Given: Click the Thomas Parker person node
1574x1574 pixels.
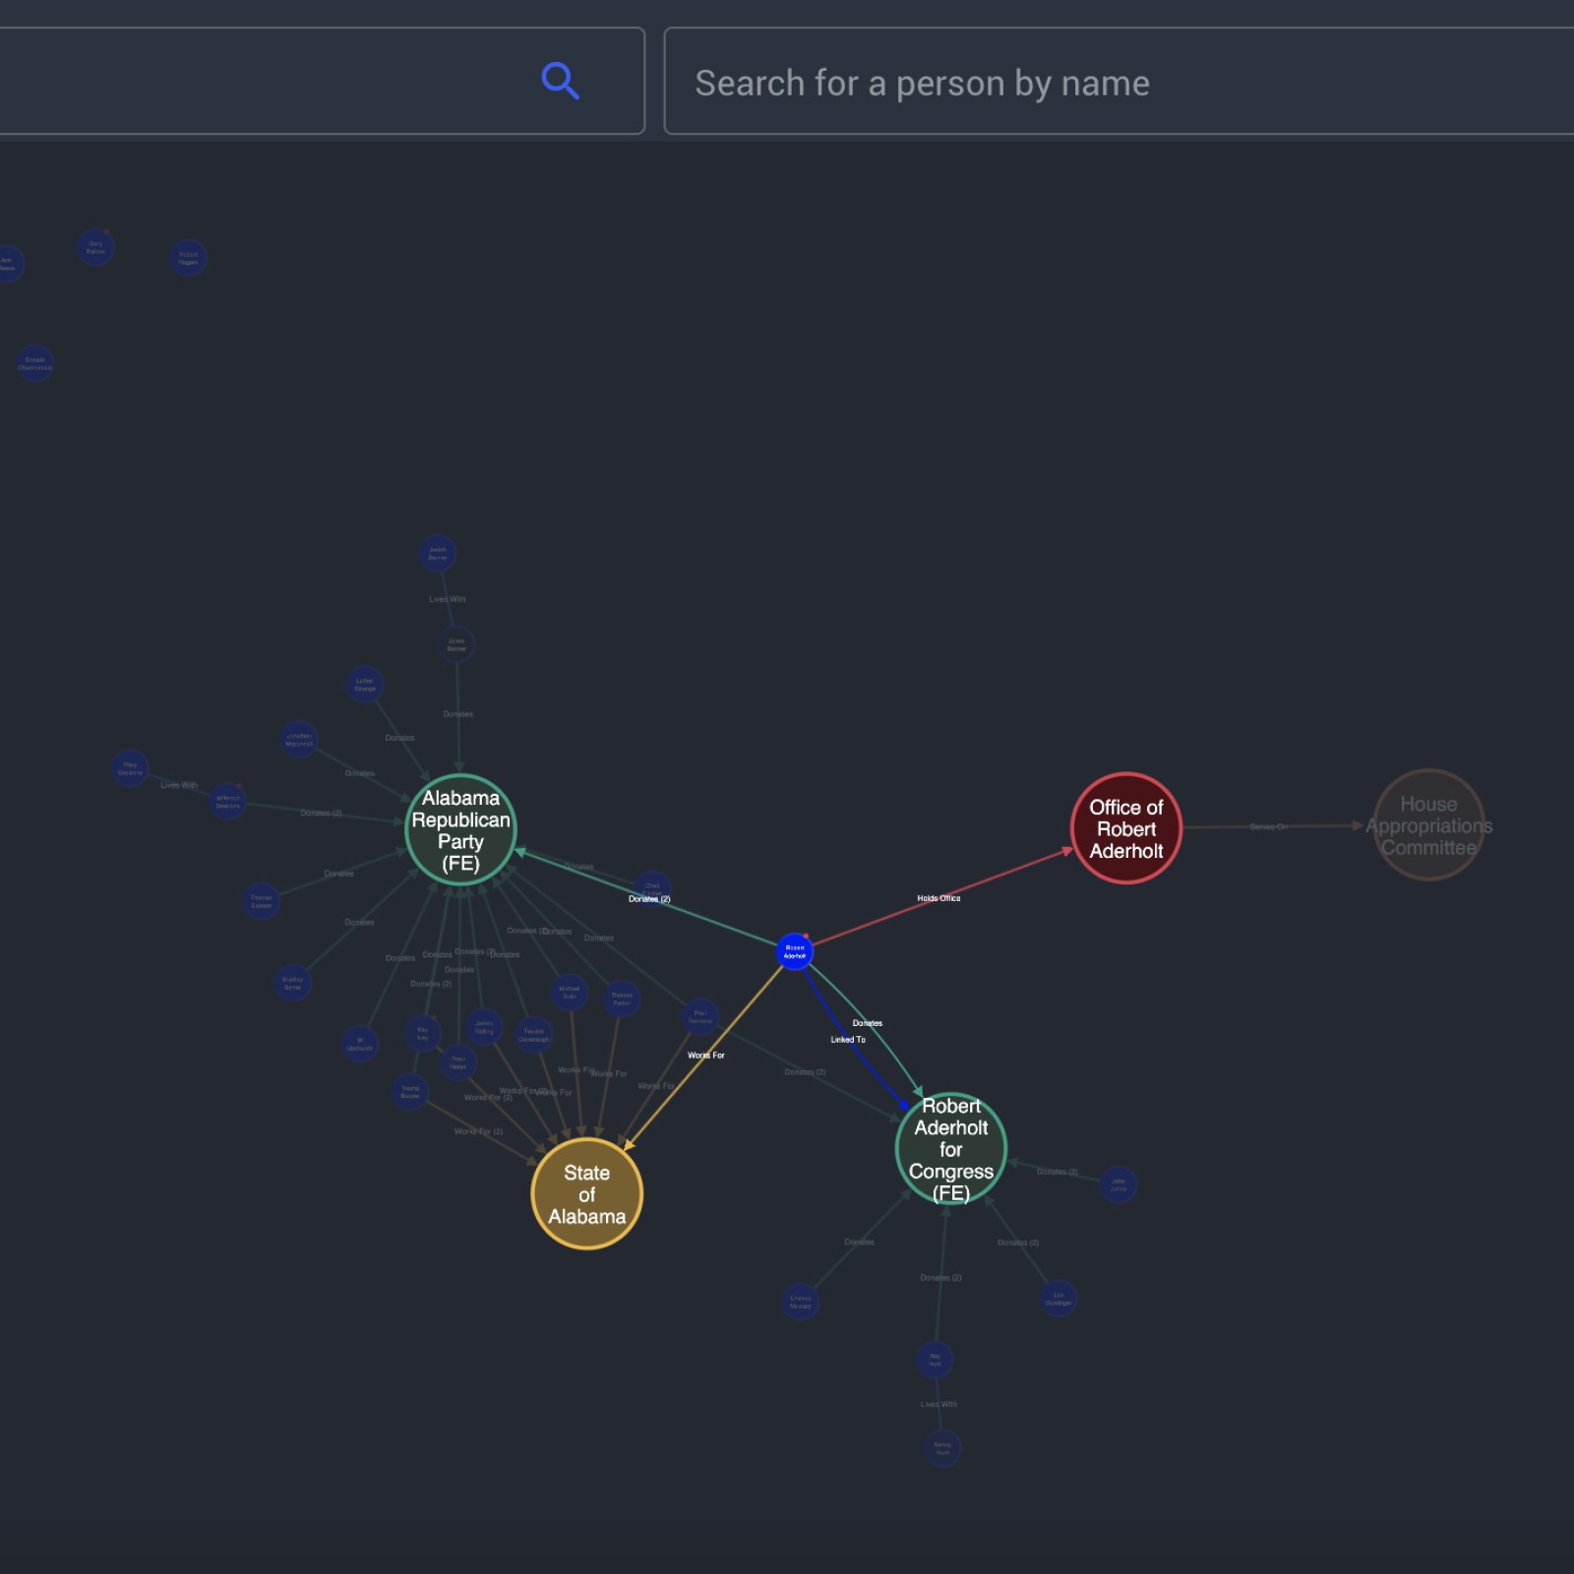Looking at the screenshot, I should coord(622,999).
